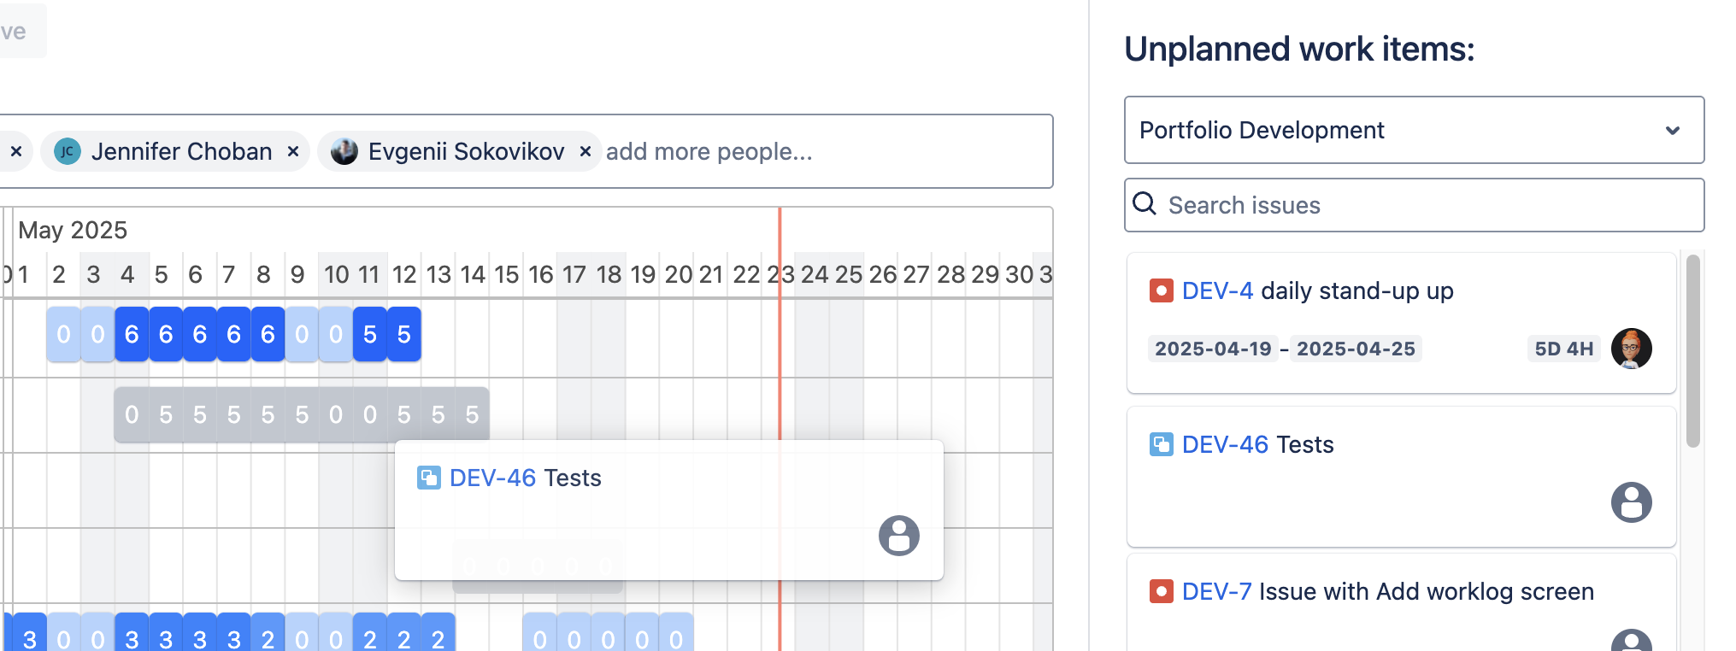Type in the Search issues field
The height and width of the screenshot is (651, 1736).
coord(1427,205)
